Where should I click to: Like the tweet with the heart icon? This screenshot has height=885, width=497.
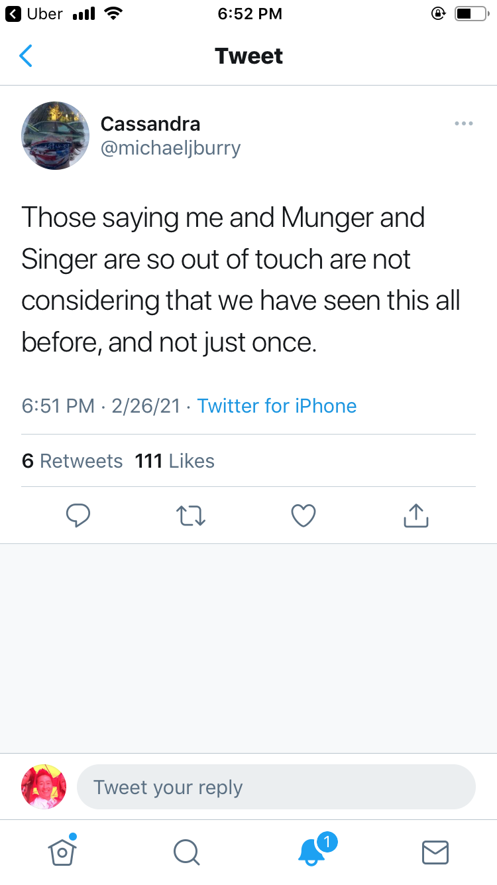coord(304,515)
